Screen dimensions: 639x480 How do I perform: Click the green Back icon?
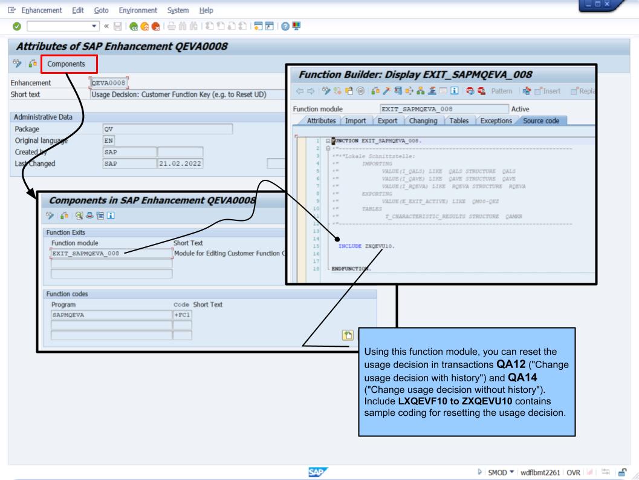point(133,27)
